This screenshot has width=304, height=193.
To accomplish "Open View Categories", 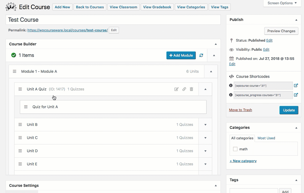I will pyautogui.click(x=191, y=7).
